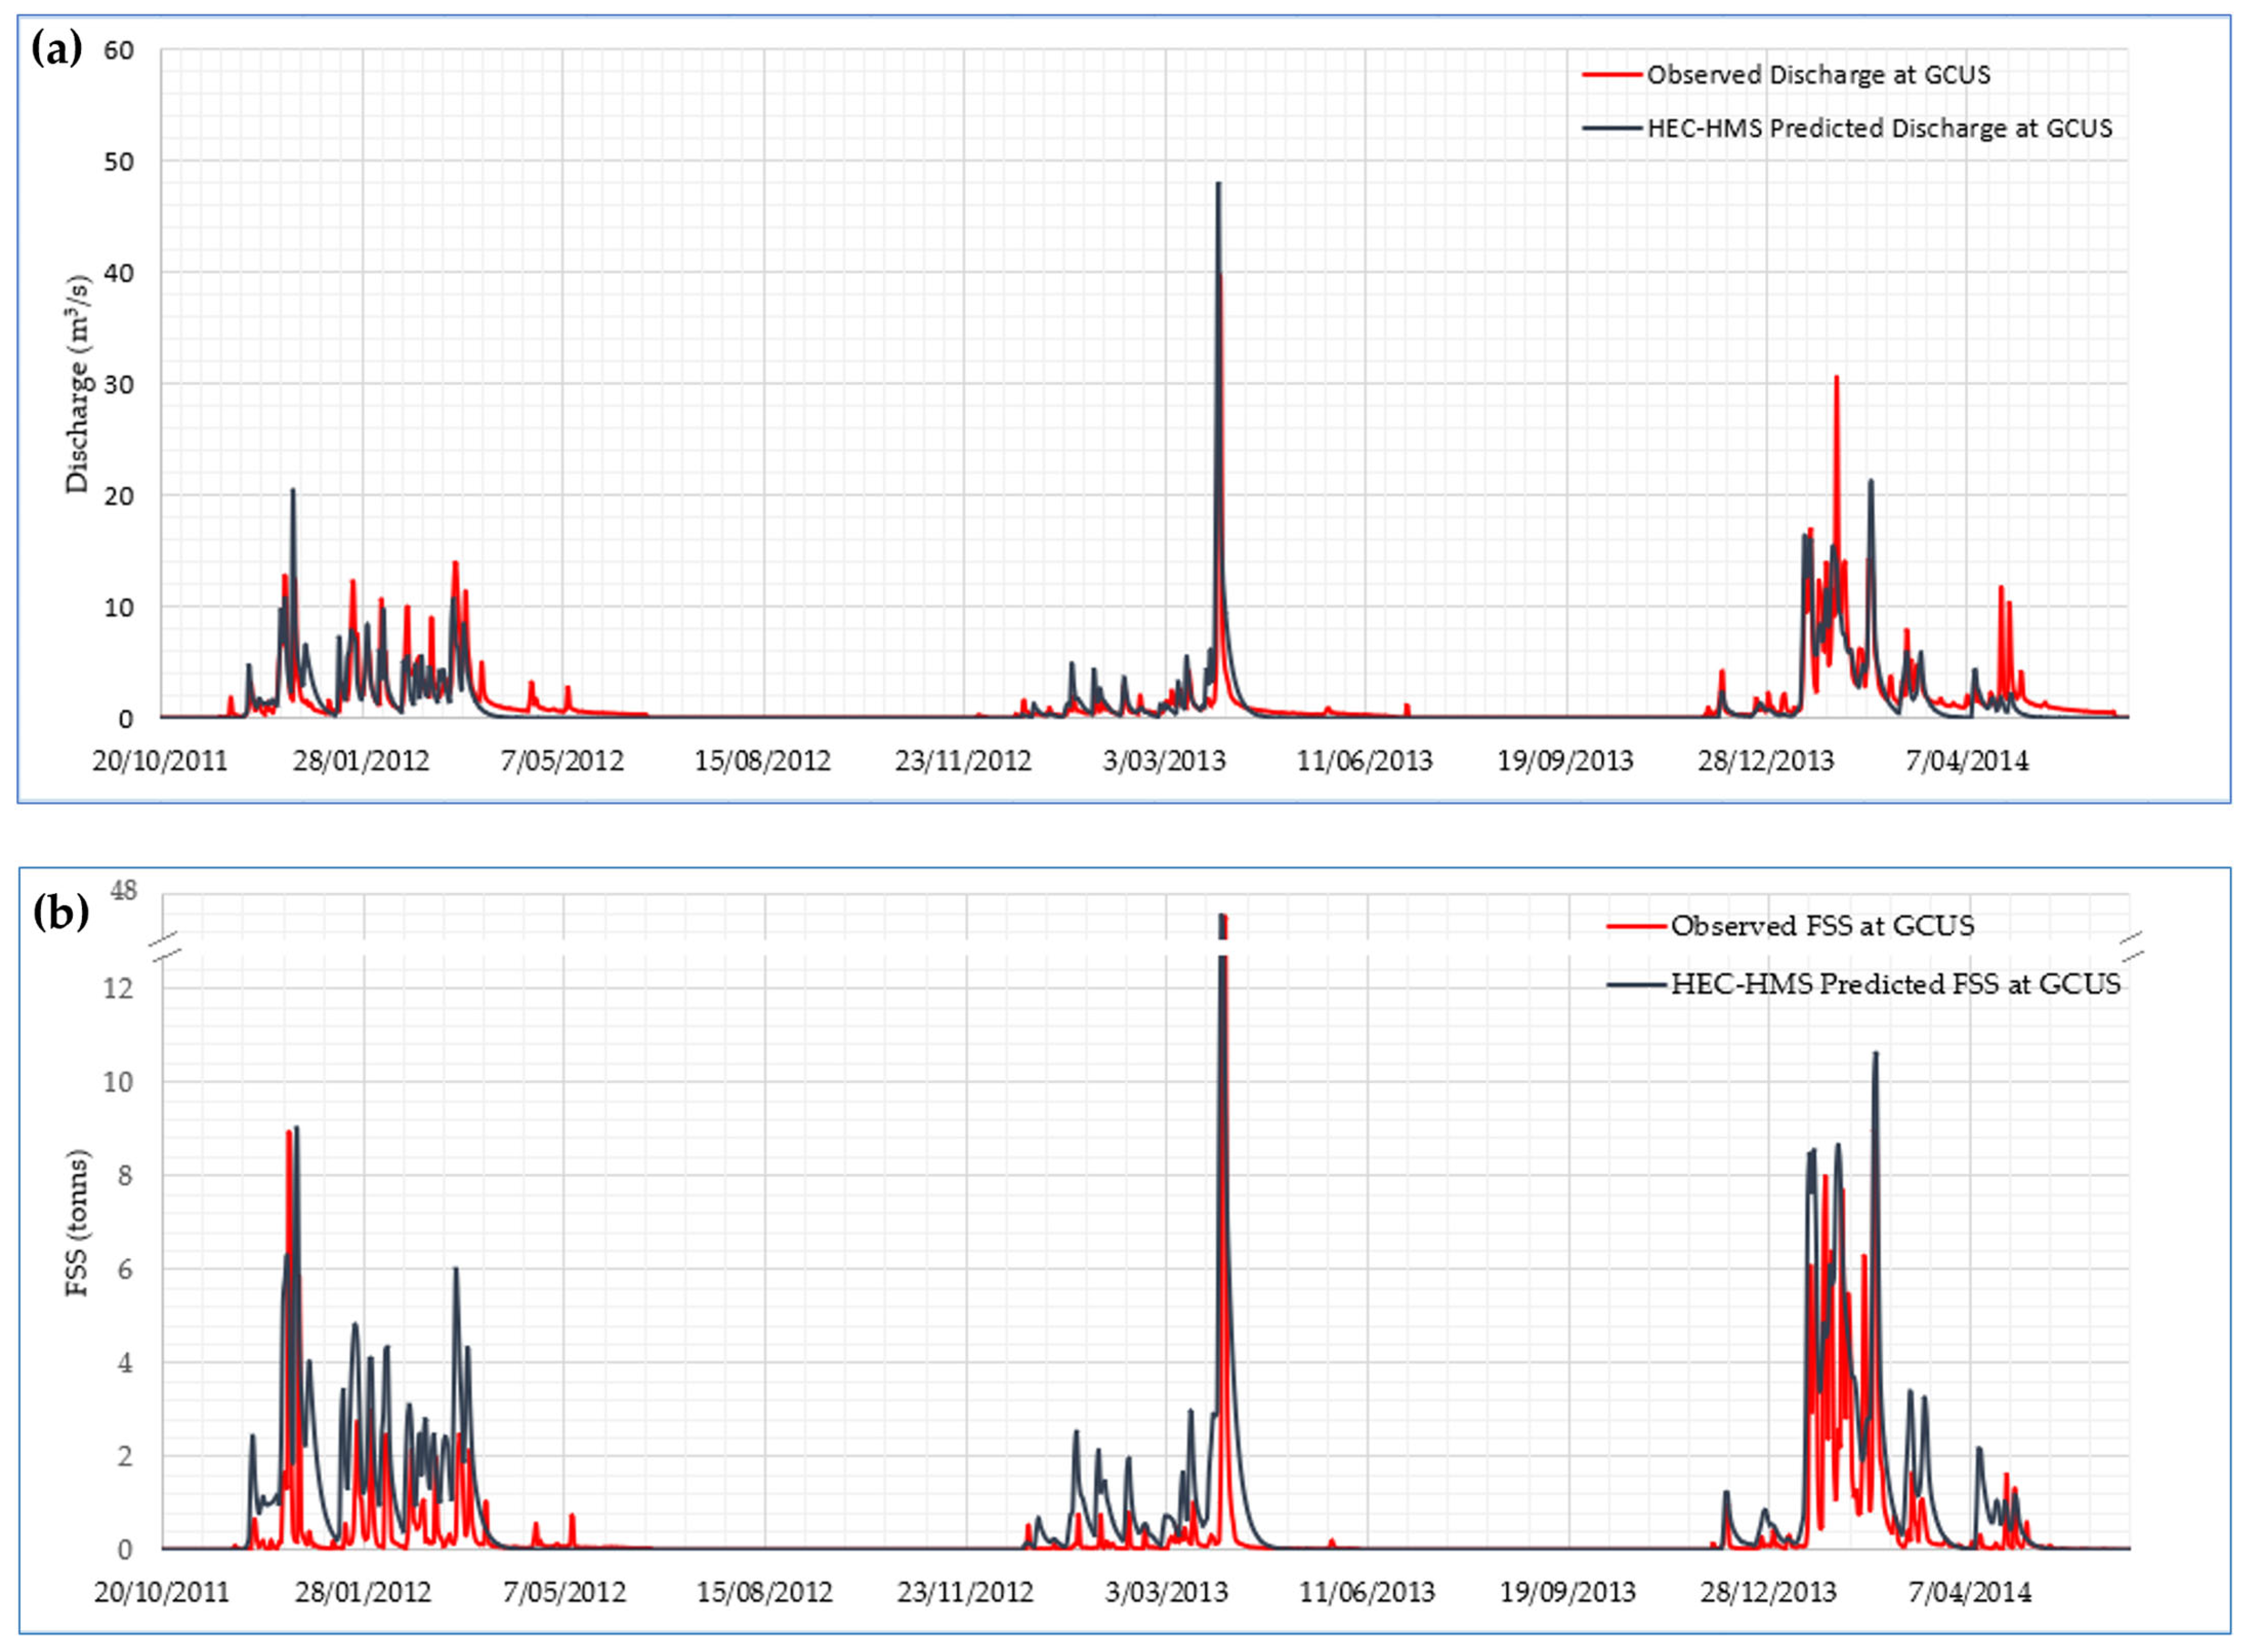
Task: Click the red Observed FSS legend line
Action: 1637,926
